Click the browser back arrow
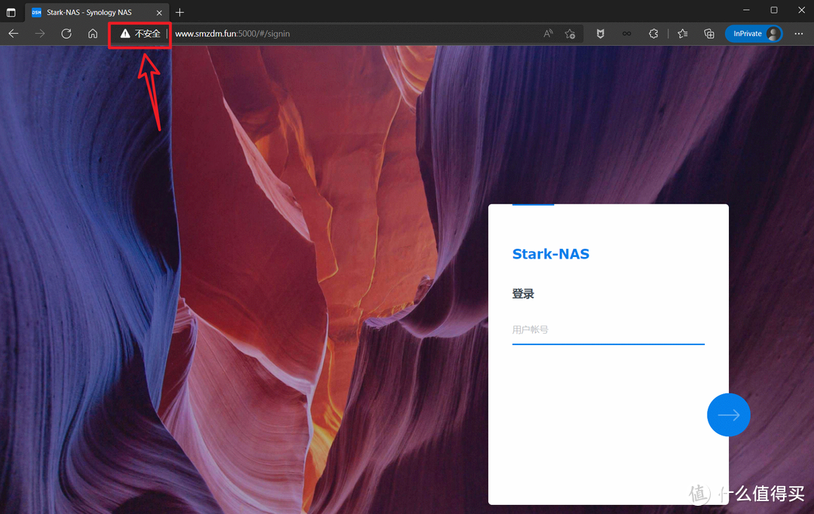814x514 pixels. click(14, 34)
